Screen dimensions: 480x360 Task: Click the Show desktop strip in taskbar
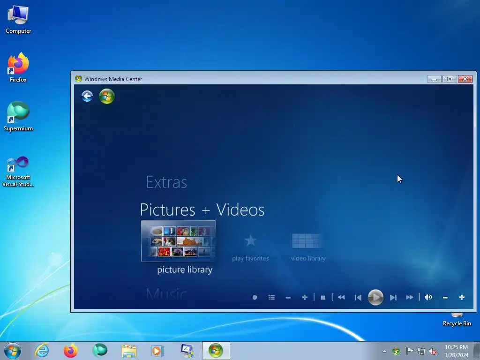477,351
